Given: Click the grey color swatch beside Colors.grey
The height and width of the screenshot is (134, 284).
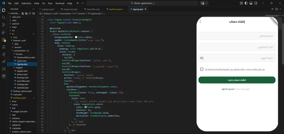Looking at the screenshot, I should tap(85, 107).
